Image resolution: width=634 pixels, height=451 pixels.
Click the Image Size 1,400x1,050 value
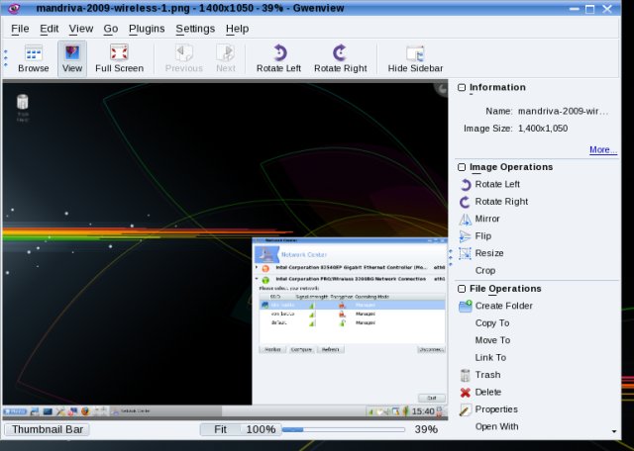[543, 129]
